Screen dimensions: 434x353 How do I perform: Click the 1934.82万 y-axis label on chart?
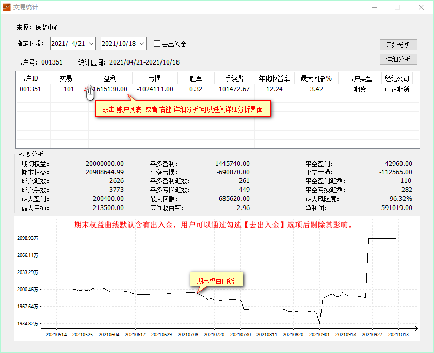tap(27, 324)
